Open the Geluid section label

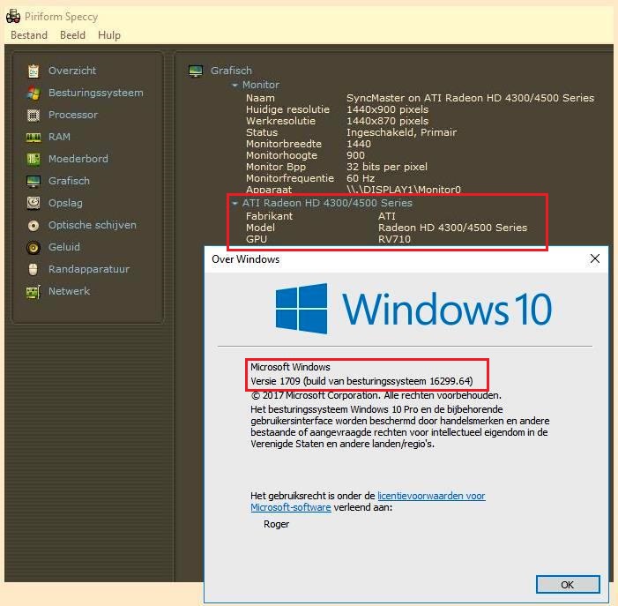(x=63, y=247)
